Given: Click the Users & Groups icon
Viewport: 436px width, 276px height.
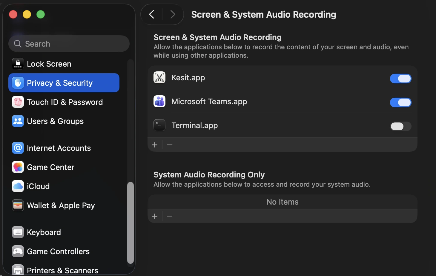Looking at the screenshot, I should pyautogui.click(x=18, y=121).
